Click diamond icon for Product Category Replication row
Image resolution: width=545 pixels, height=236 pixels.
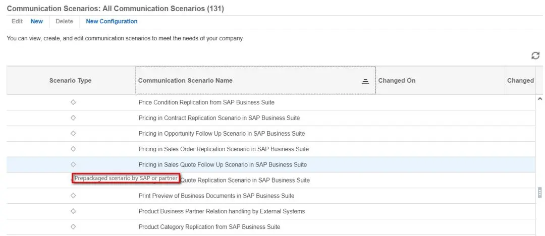(73, 226)
